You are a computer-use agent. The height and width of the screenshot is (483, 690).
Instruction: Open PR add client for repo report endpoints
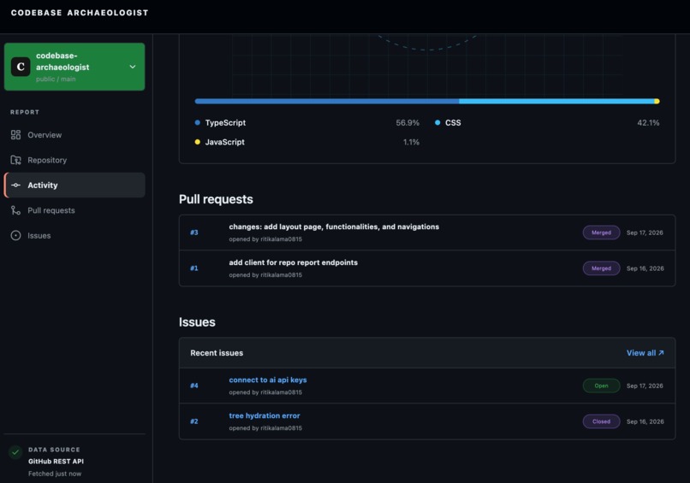(294, 262)
